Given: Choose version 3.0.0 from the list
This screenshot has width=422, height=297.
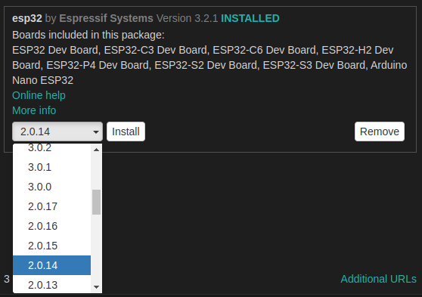Looking at the screenshot, I should click(x=51, y=187).
